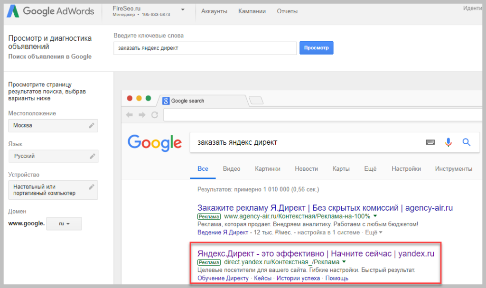486x288 pixels.
Task: Expand the arrow beside direct.yandex.ru URL
Action: tap(344, 262)
